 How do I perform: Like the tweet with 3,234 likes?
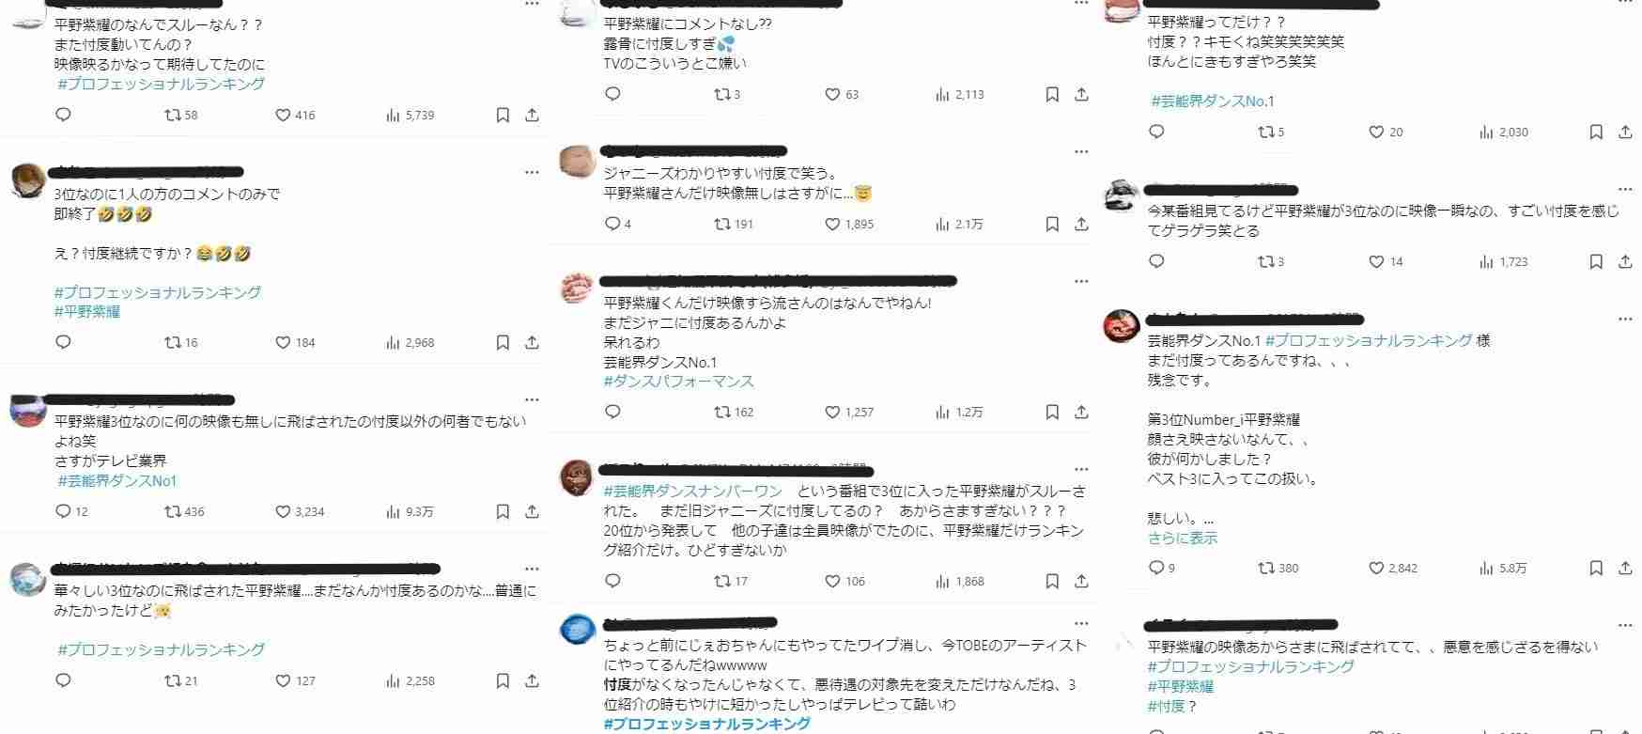click(x=283, y=511)
